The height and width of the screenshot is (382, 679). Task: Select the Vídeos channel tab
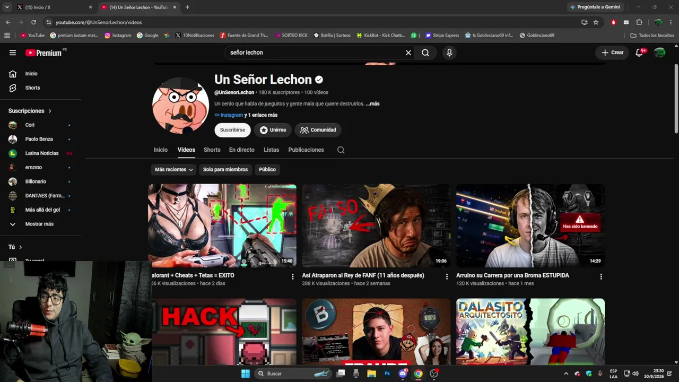click(186, 150)
